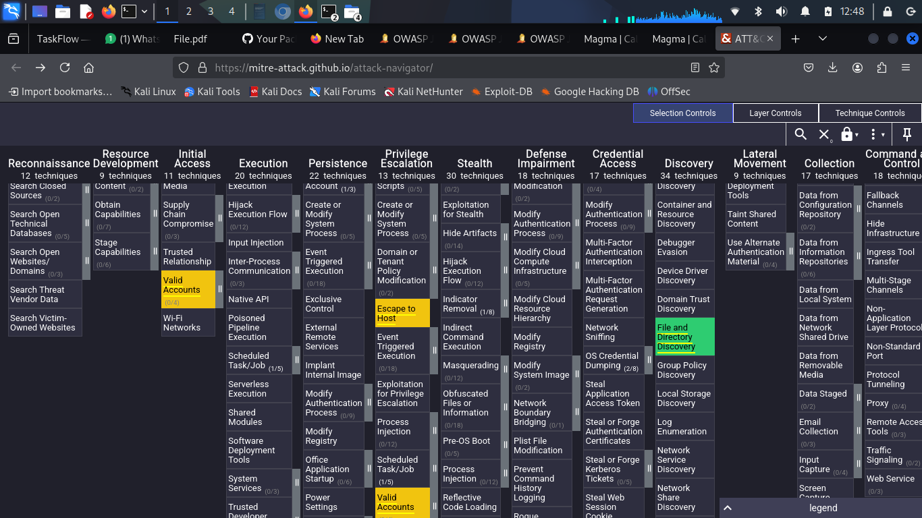Open the Kali applications menu dragon icon
The height and width of the screenshot is (518, 922).
(11, 11)
